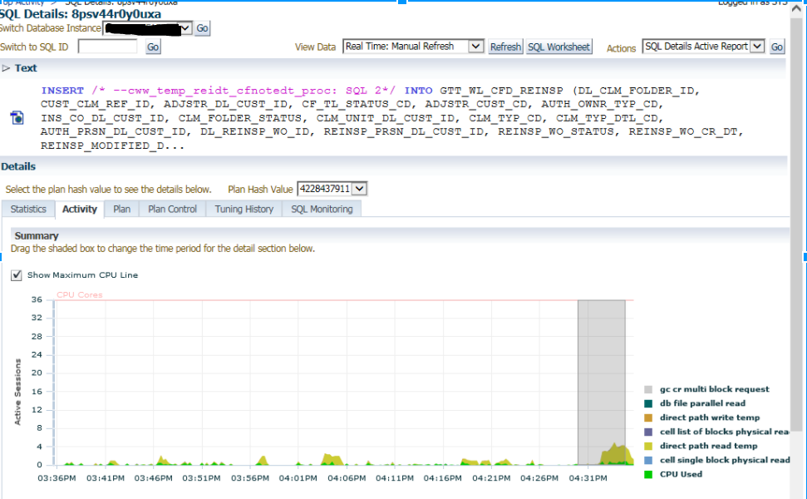Click cell list of blocks legend swatch
Image resolution: width=807 pixels, height=499 pixels.
coord(648,432)
